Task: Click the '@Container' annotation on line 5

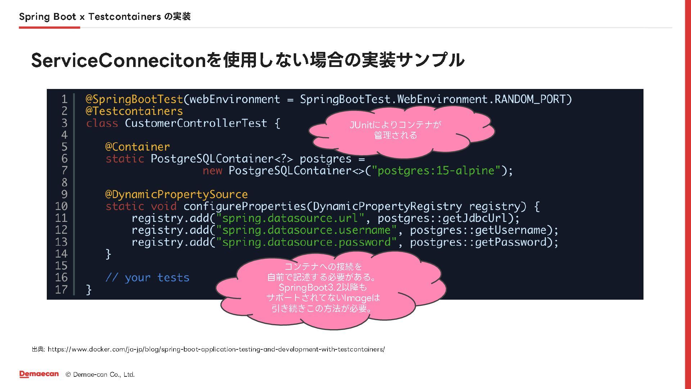Action: (137, 147)
